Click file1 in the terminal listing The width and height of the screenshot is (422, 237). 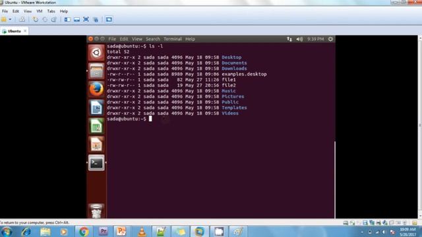229,80
